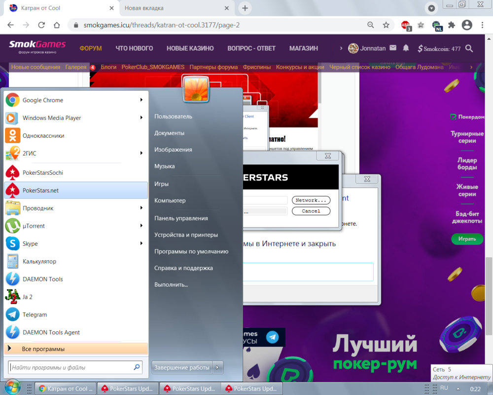
Task: Open the ФОРУМ navigation link
Action: pyautogui.click(x=91, y=48)
